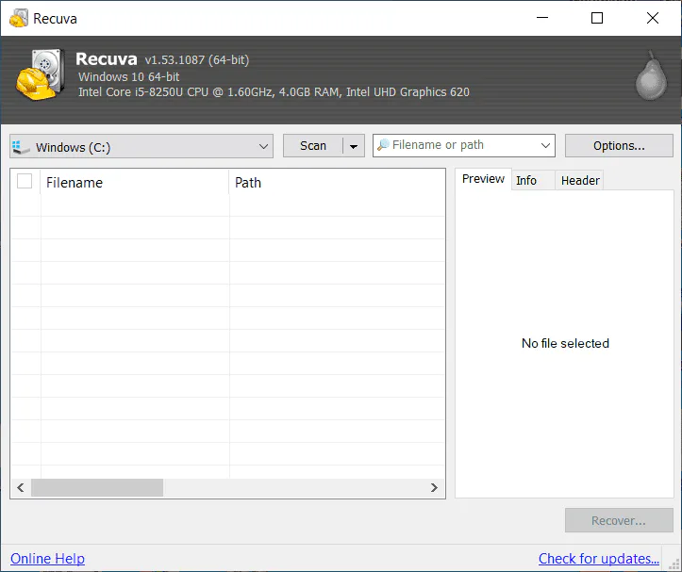682x572 pixels.
Task: Tick the select-all checkbox in the file list header
Action: coord(25,181)
